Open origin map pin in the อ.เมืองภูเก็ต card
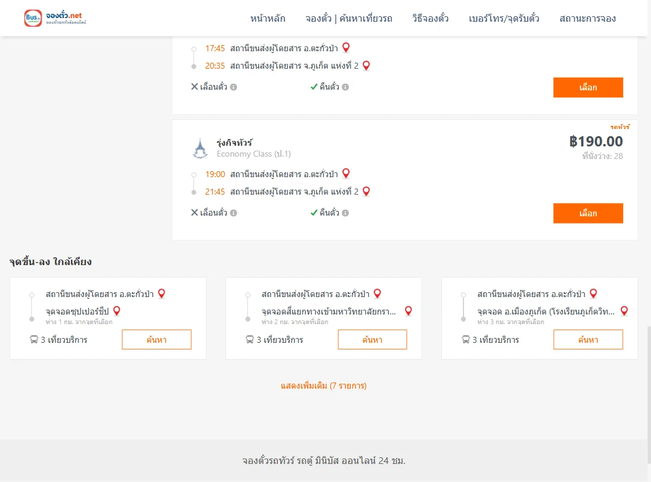The width and height of the screenshot is (651, 482). pyautogui.click(x=593, y=293)
